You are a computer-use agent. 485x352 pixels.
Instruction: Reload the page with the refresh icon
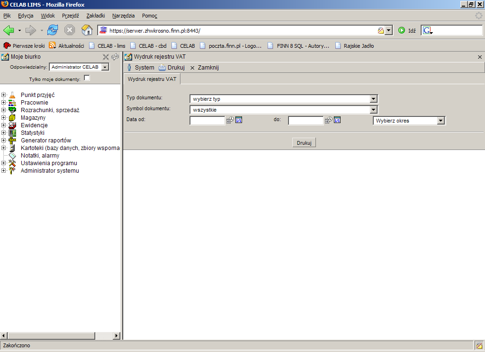(x=53, y=30)
